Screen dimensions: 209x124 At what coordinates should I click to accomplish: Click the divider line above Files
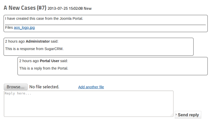click(x=105, y=25)
